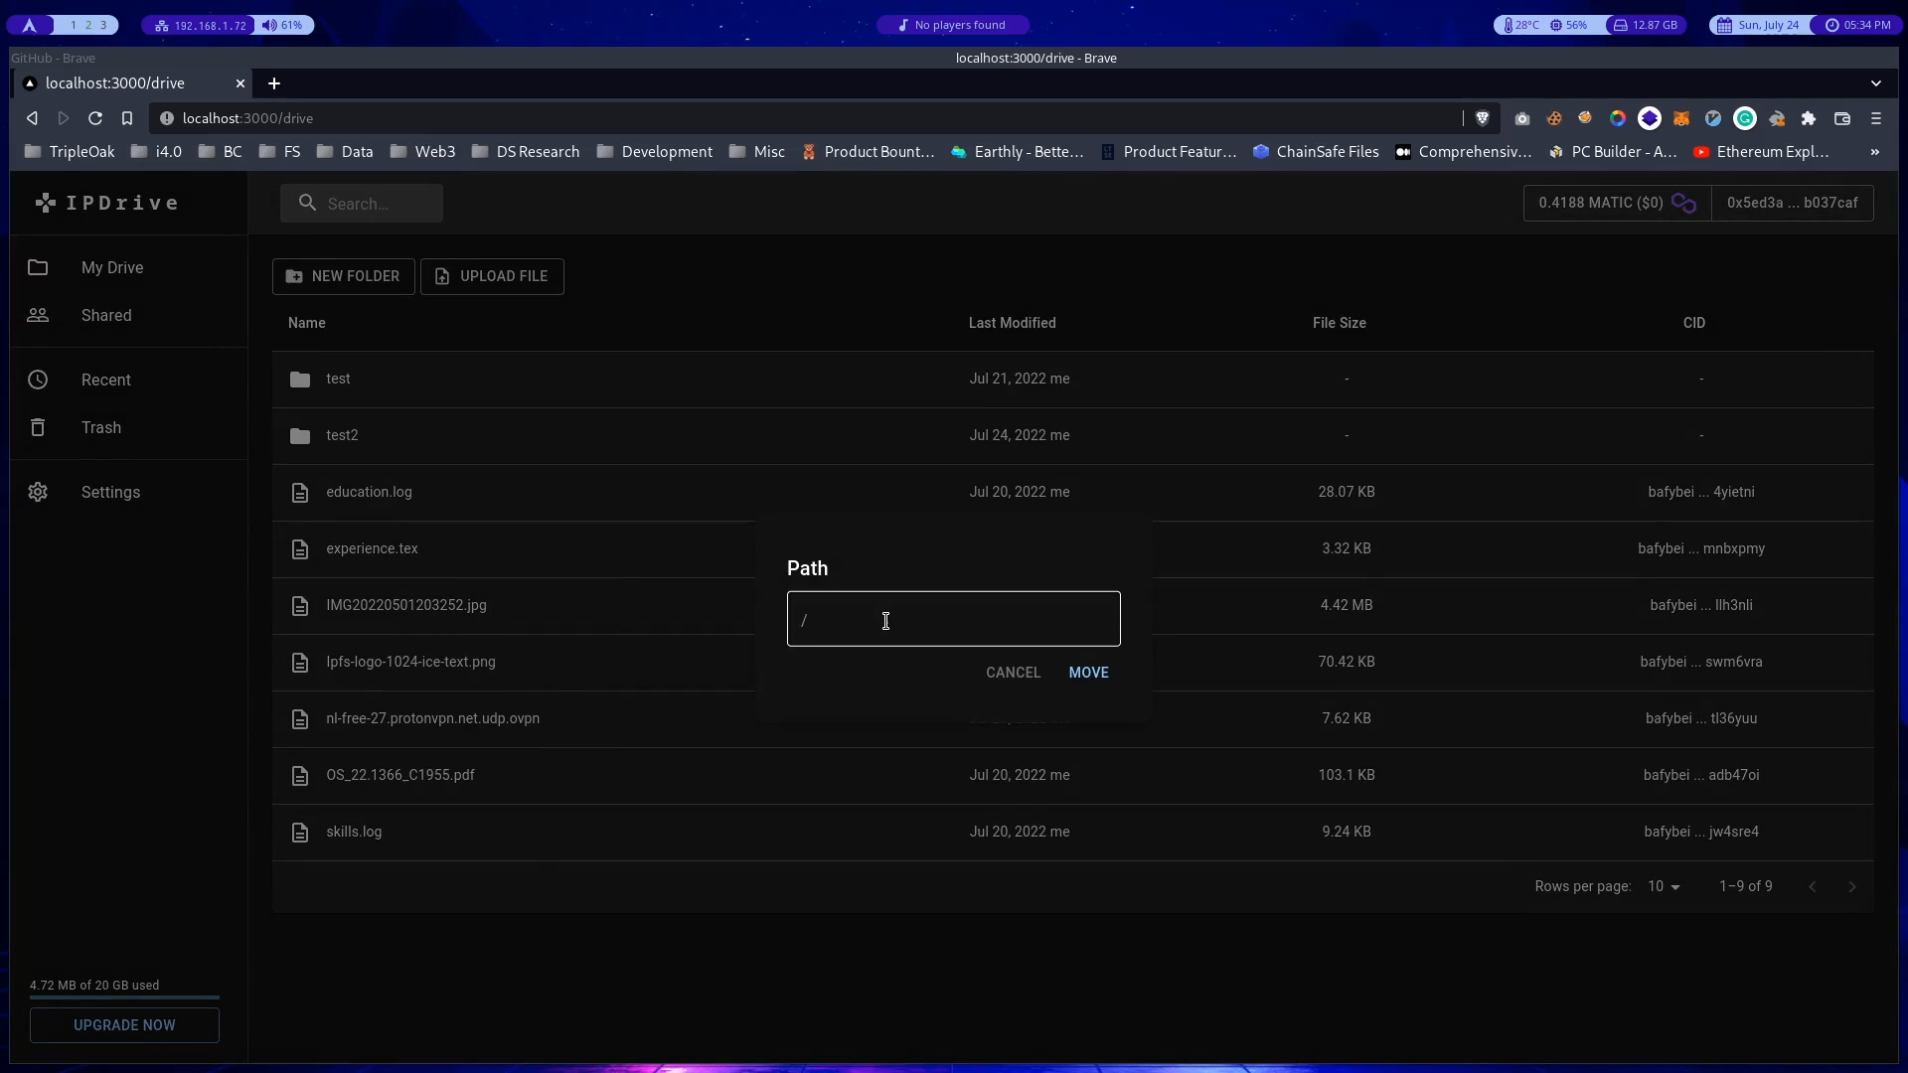Show more bookmarks overflow chevron

[x=1875, y=152]
